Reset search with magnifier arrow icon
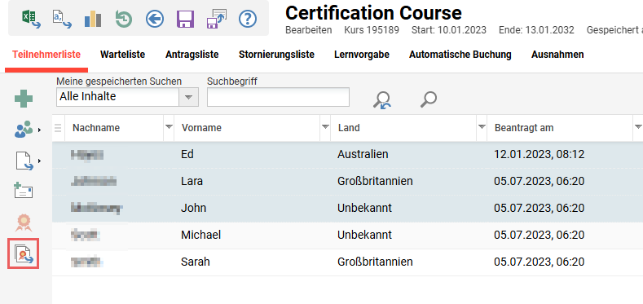 point(382,99)
